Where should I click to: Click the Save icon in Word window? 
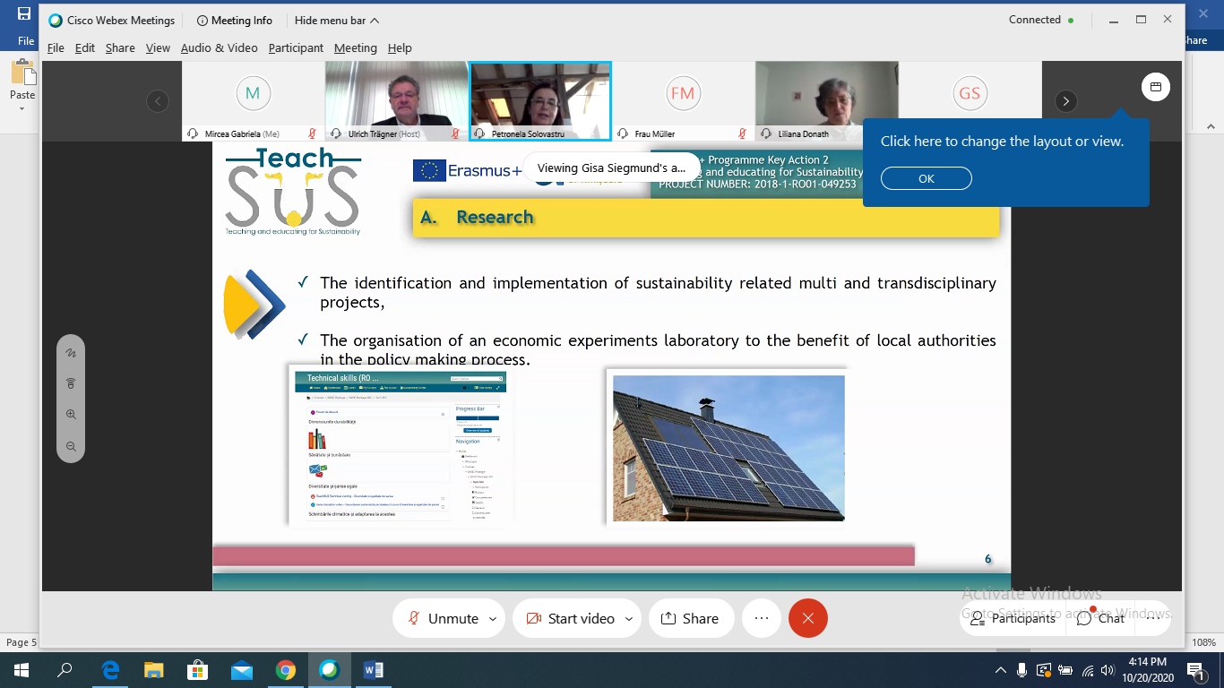coord(23,13)
